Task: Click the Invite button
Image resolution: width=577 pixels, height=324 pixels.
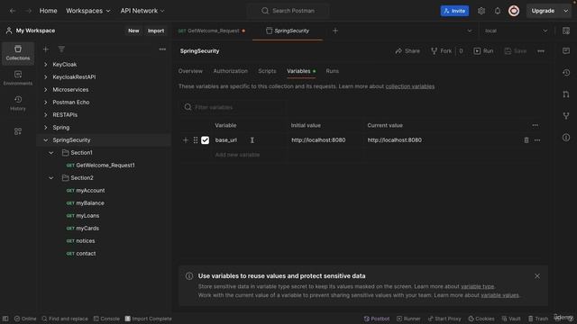Action: click(x=454, y=11)
